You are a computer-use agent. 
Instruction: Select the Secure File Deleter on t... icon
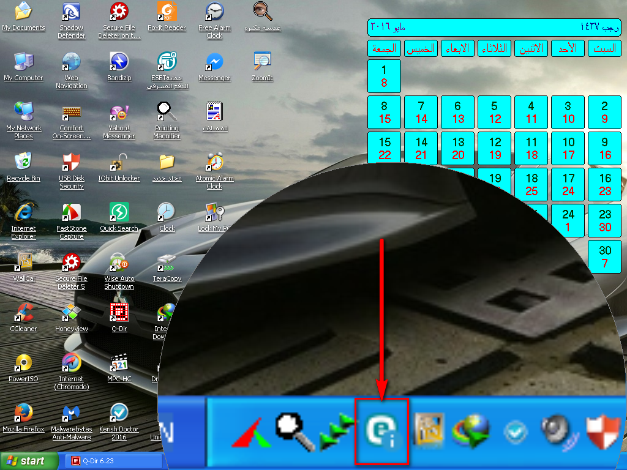pos(119,21)
